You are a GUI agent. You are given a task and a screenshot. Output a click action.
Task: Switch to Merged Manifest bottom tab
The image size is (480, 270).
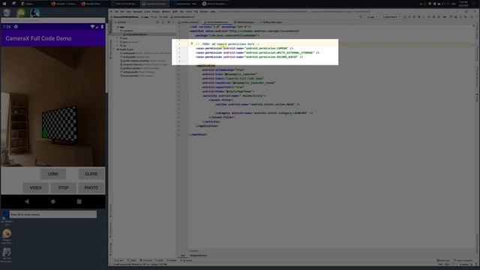click(198, 255)
